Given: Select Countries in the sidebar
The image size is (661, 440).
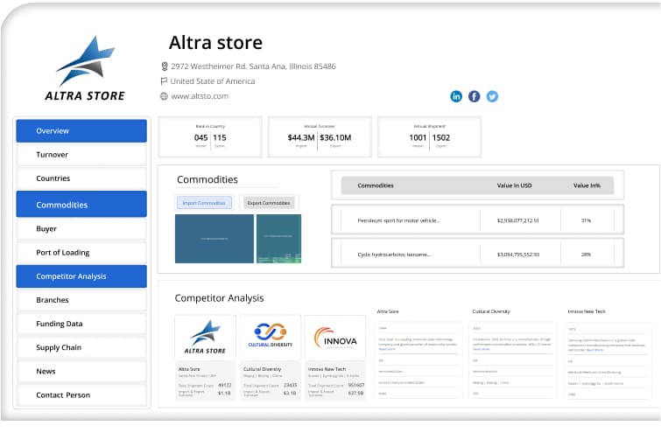Looking at the screenshot, I should [x=81, y=178].
